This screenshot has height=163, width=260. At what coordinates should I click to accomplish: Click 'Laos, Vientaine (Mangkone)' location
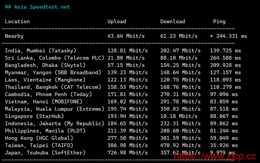(45, 80)
